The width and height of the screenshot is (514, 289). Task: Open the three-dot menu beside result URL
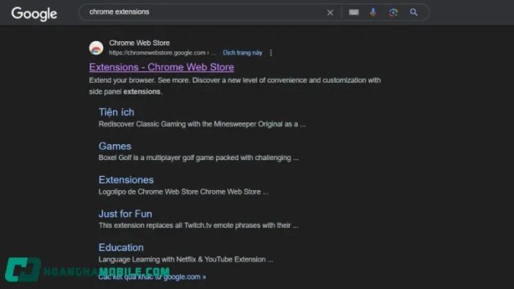[x=271, y=53]
